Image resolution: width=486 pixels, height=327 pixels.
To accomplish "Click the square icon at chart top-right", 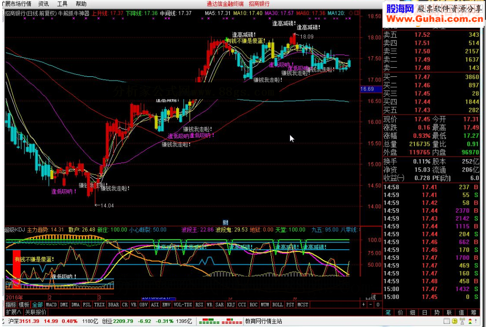I will click(357, 13).
